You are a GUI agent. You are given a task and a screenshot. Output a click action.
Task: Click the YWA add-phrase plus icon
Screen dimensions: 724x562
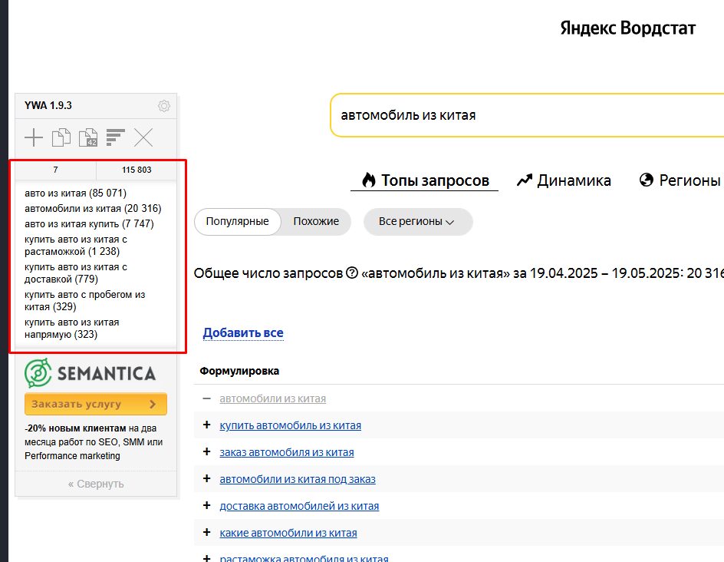pyautogui.click(x=34, y=137)
